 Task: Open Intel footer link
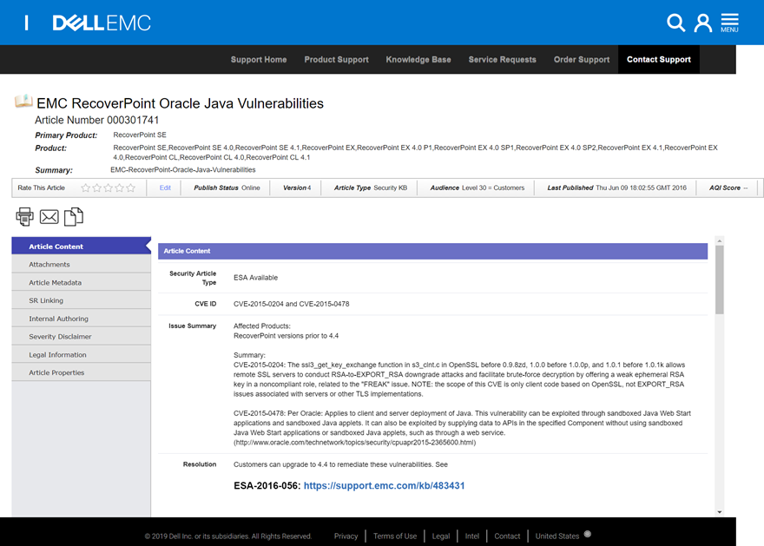(471, 536)
